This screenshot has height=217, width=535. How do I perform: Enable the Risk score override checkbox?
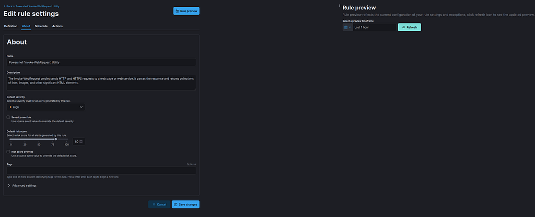pos(8,152)
